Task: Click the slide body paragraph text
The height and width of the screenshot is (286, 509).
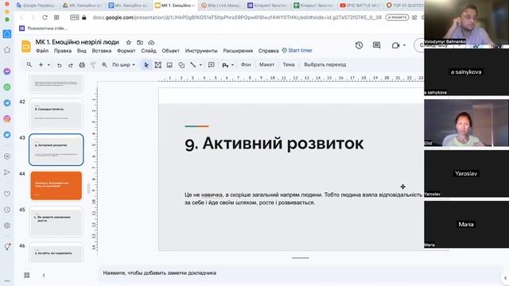Action: click(x=304, y=199)
